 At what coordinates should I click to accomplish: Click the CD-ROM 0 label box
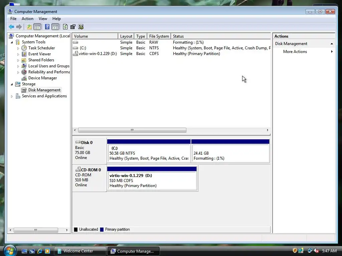90,178
